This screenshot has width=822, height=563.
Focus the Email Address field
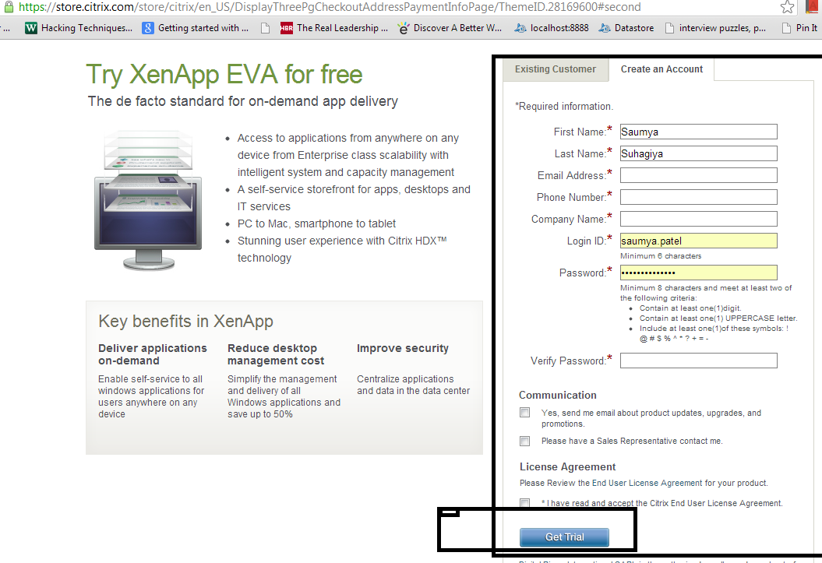coord(698,175)
